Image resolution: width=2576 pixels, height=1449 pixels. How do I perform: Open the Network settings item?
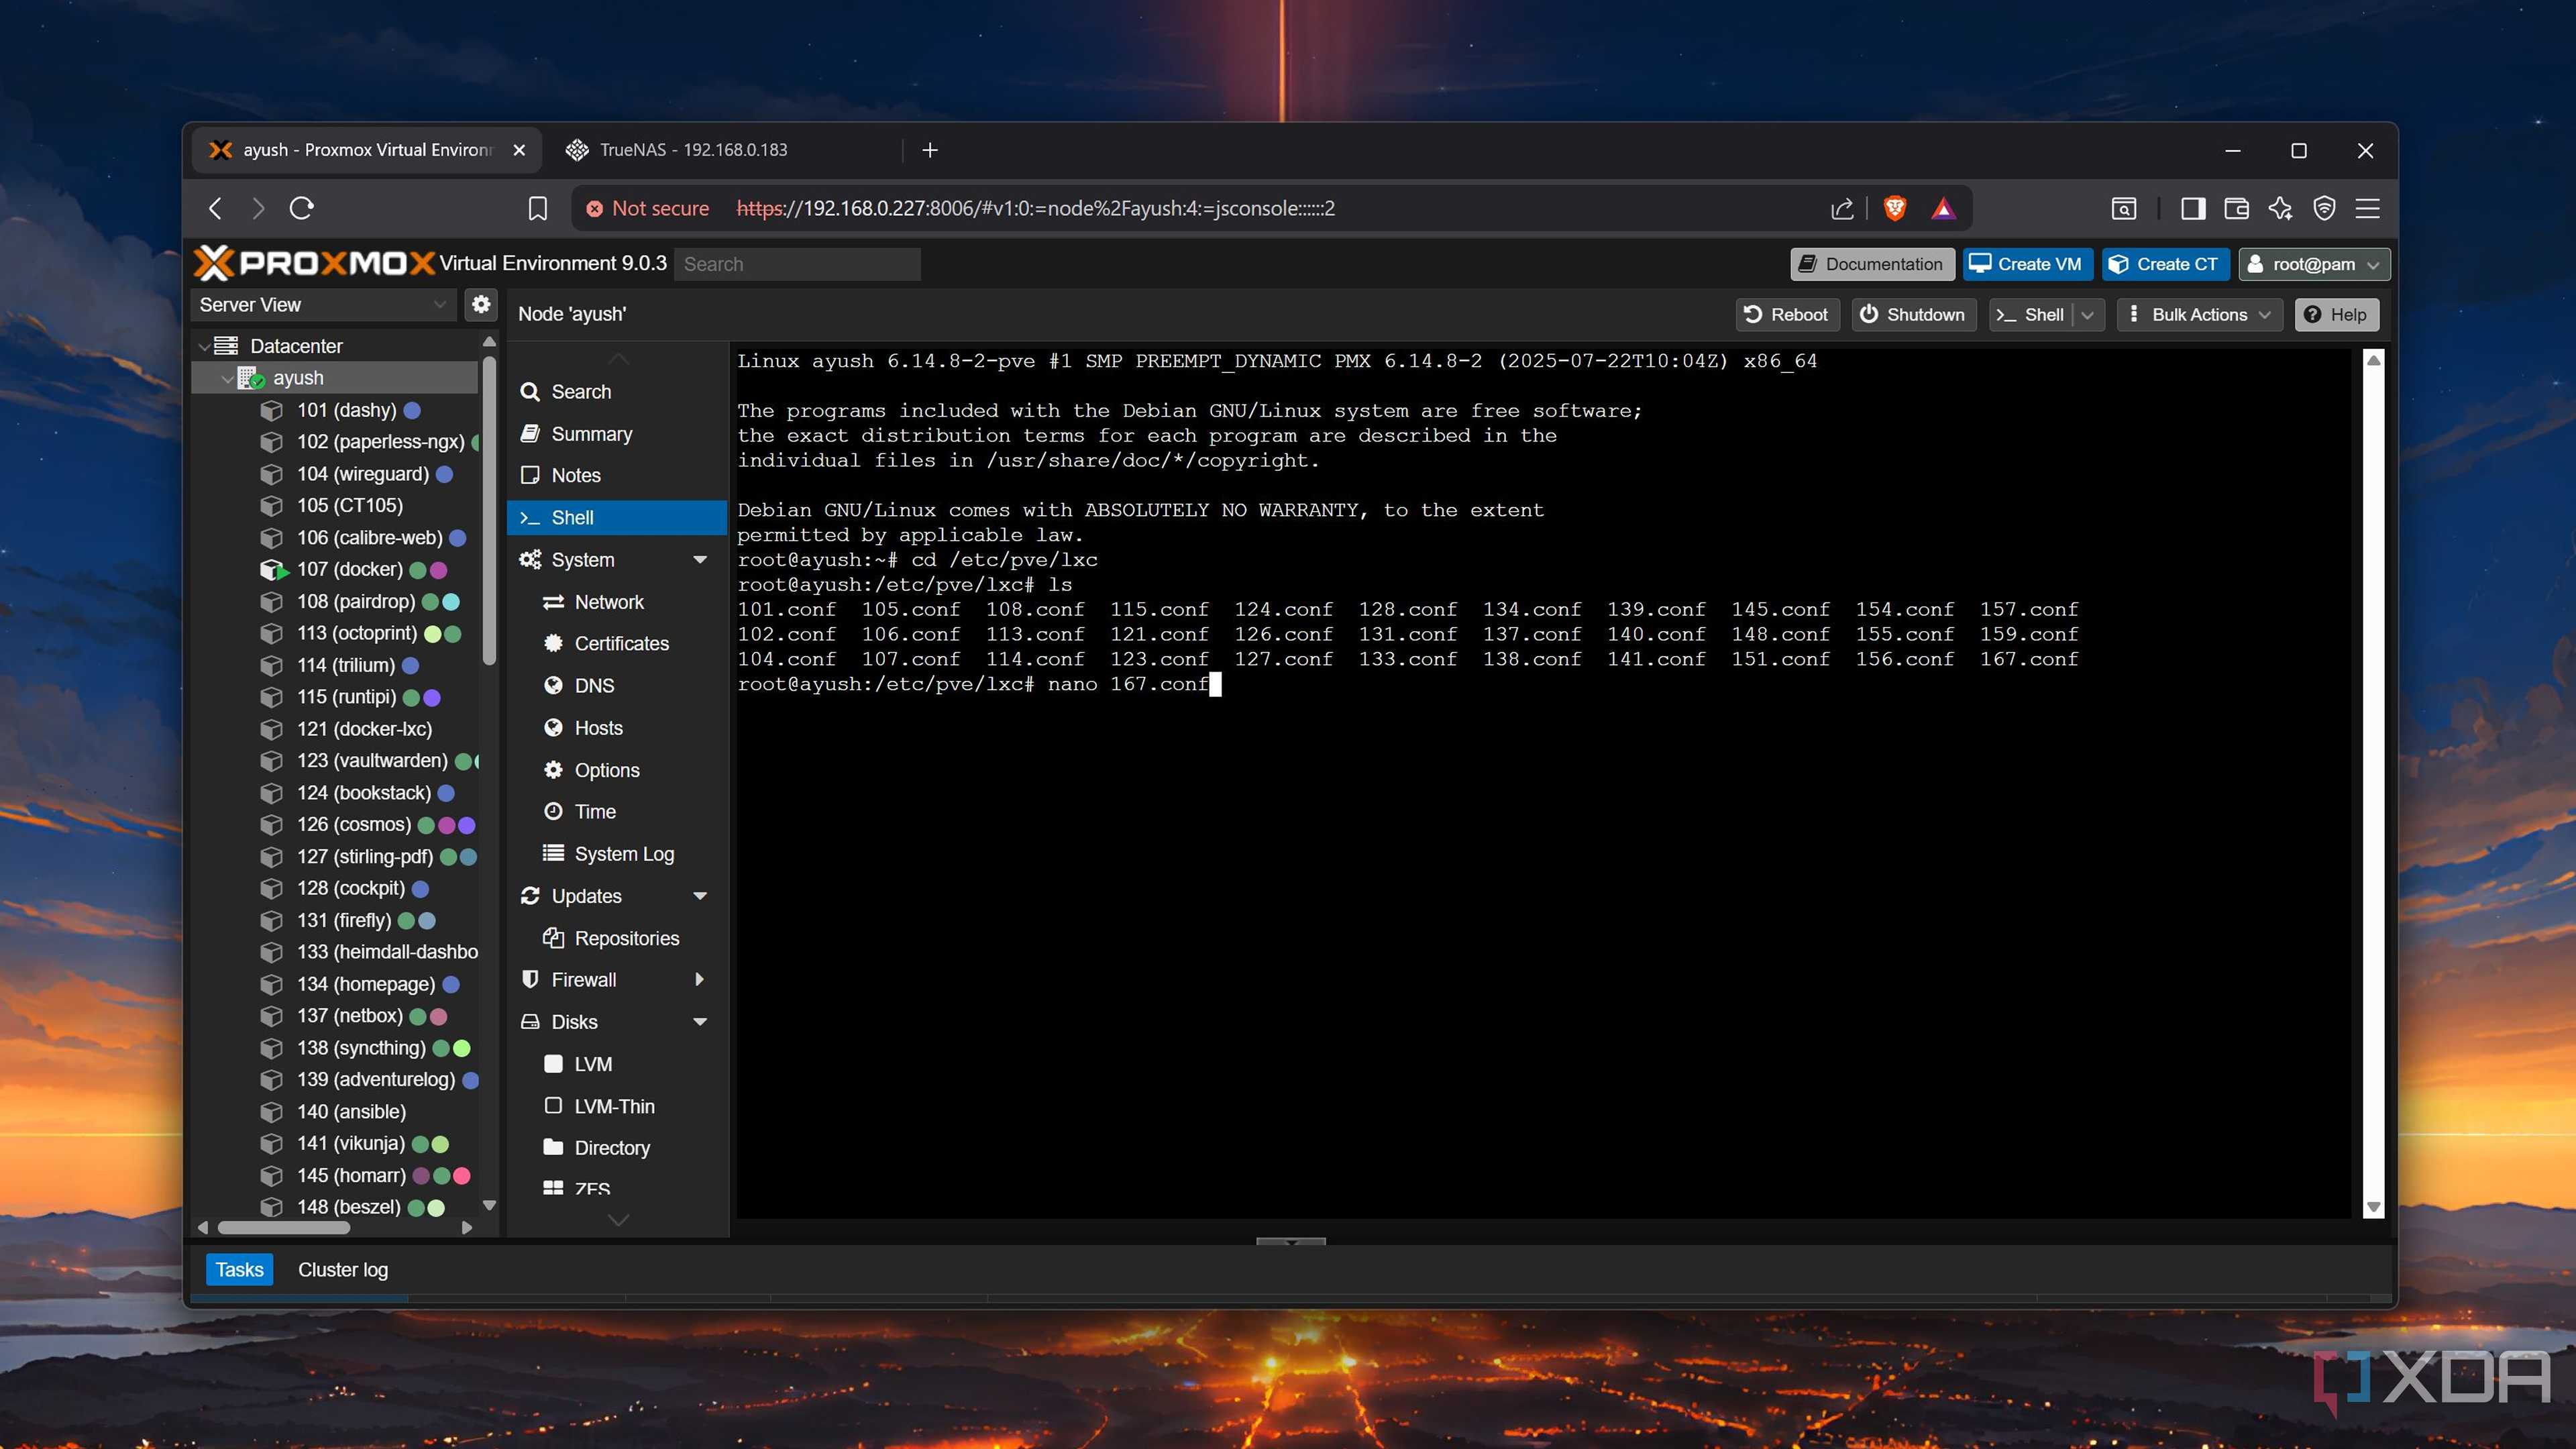[x=609, y=602]
